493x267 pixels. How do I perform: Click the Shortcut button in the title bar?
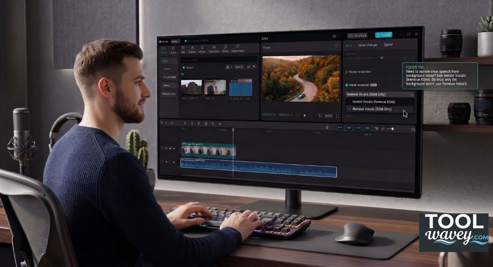(x=357, y=36)
